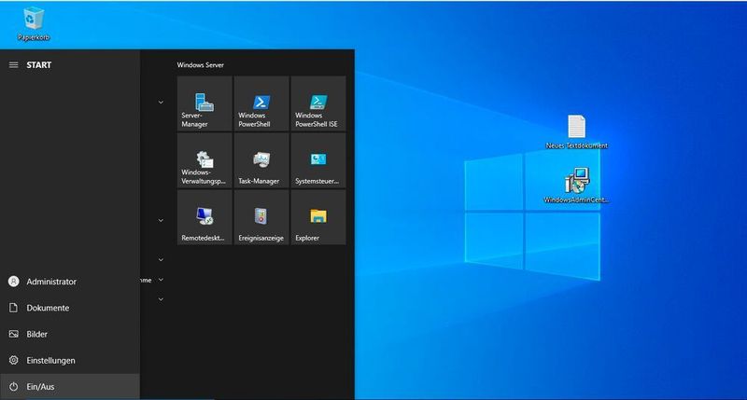This screenshot has width=747, height=400.
Task: Select Papierkorb desktop icon
Action: [x=34, y=24]
